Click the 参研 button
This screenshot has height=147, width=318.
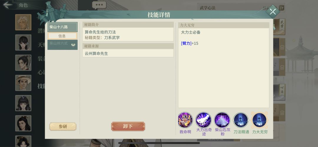pyautogui.click(x=63, y=126)
